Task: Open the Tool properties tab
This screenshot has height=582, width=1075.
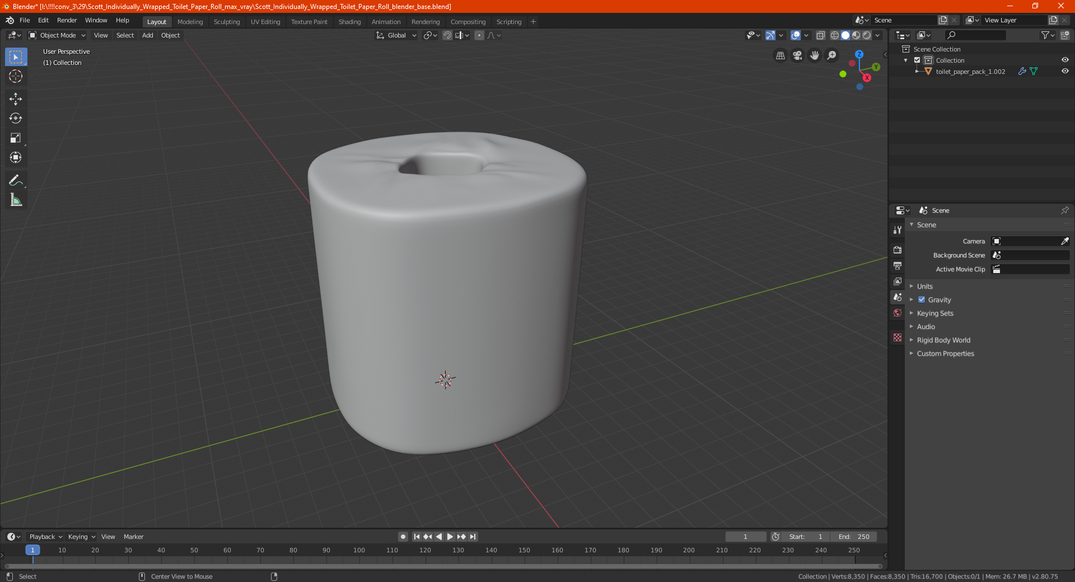Action: click(898, 230)
